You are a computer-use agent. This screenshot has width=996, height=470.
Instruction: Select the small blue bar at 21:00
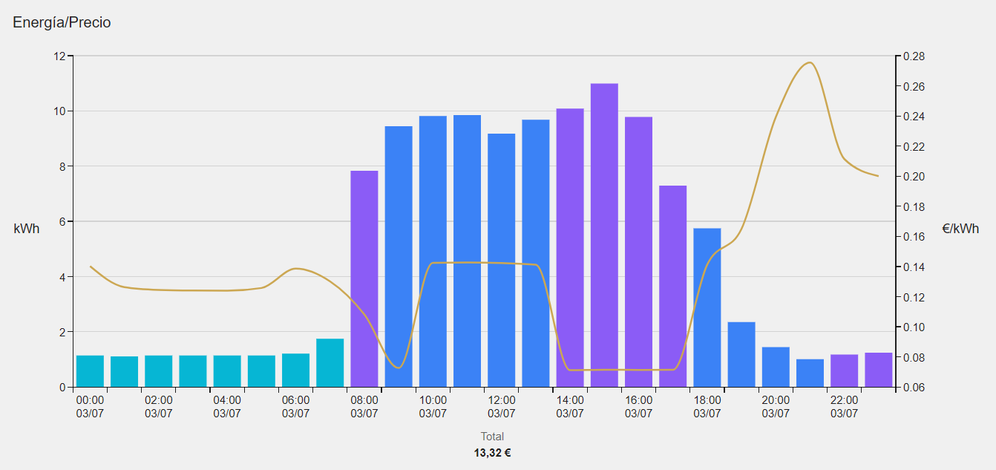[810, 373]
